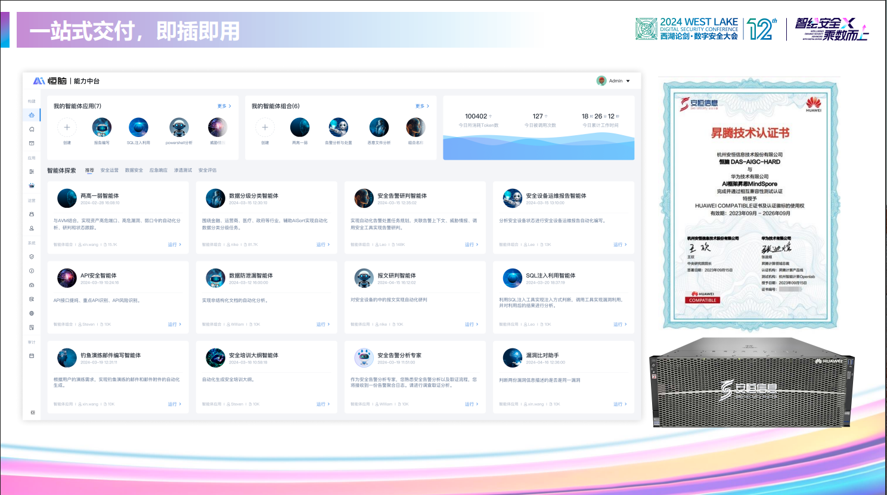Viewport: 887px width, 495px height.
Task: Open the 告警分析与处置 combo avatar icon
Action: click(x=339, y=126)
